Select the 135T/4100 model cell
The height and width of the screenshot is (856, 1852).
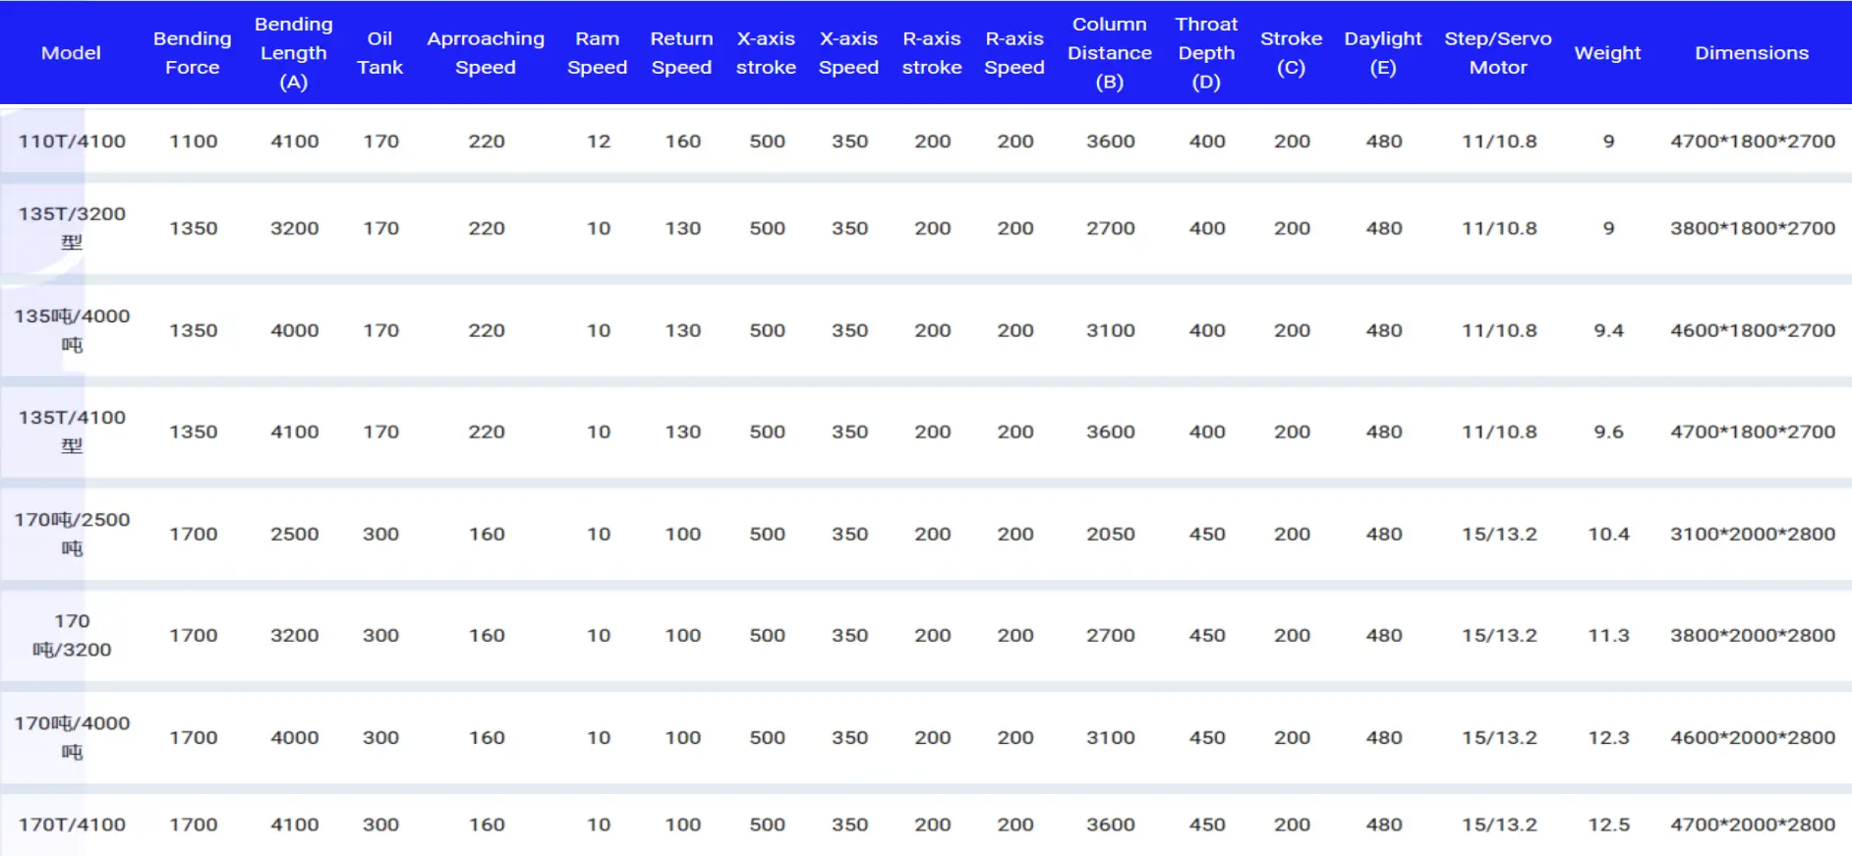tap(72, 431)
